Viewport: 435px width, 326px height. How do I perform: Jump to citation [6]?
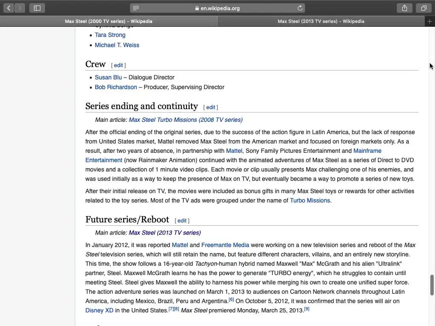coord(232,299)
